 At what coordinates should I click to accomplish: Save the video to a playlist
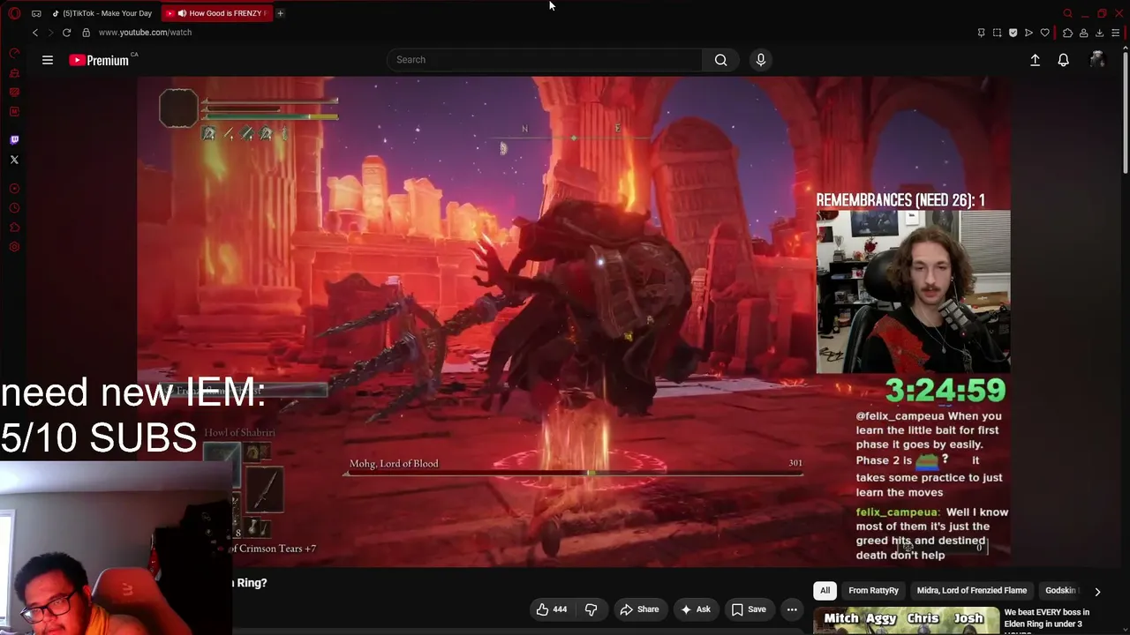tap(749, 609)
